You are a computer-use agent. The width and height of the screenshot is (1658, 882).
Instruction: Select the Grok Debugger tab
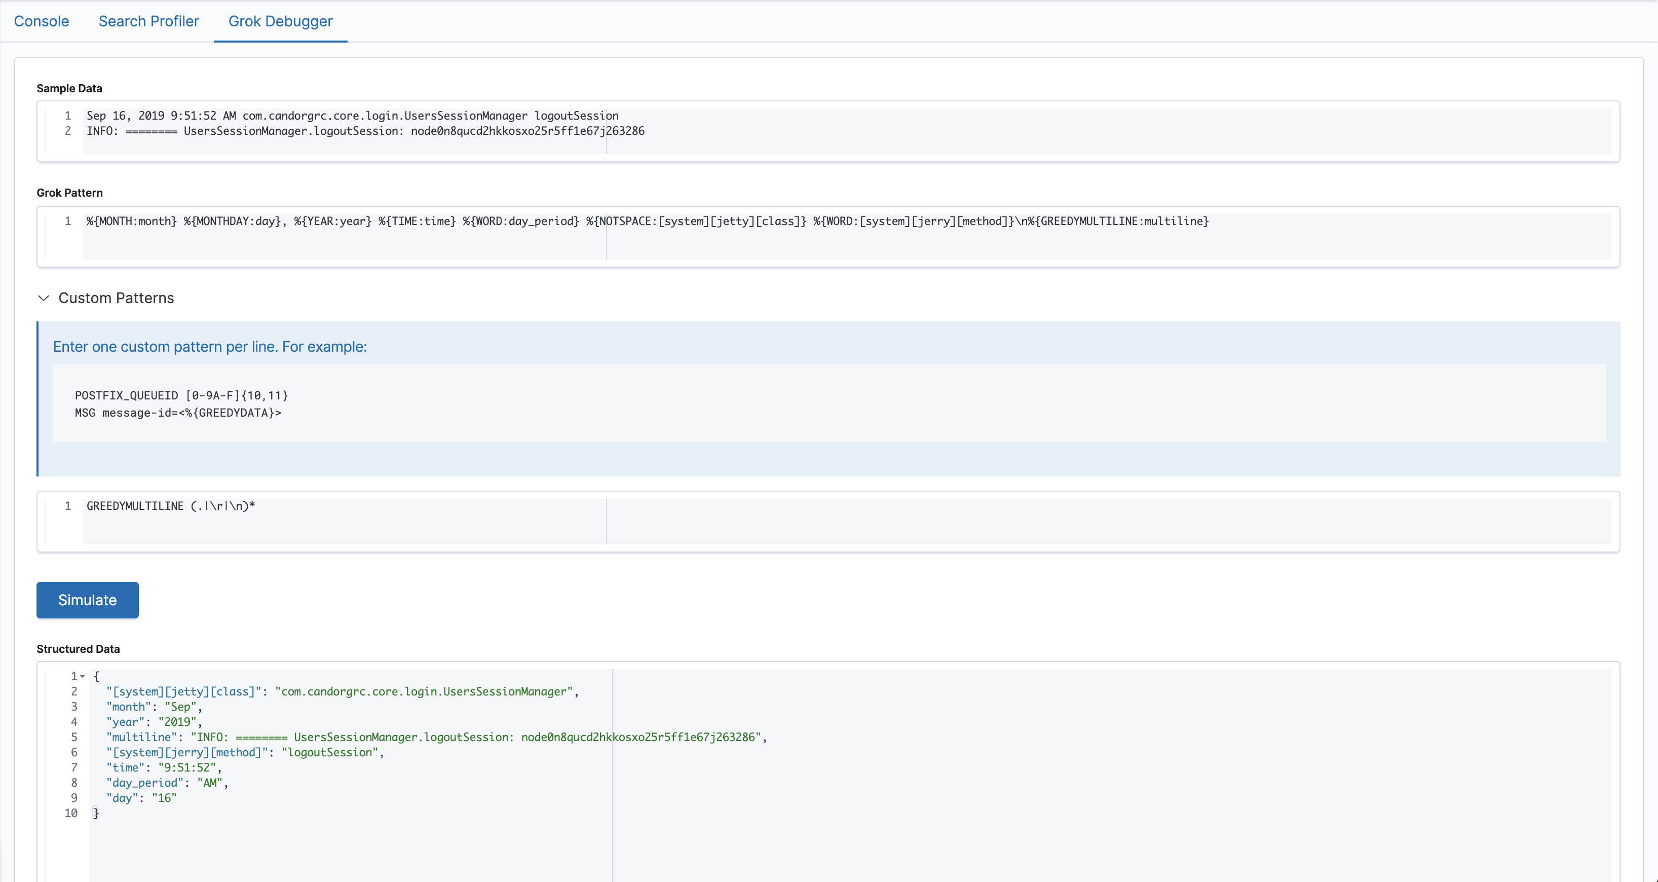(x=281, y=21)
